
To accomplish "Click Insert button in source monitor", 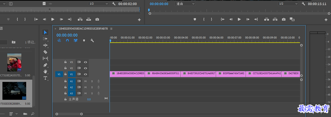I will (x=80, y=19).
